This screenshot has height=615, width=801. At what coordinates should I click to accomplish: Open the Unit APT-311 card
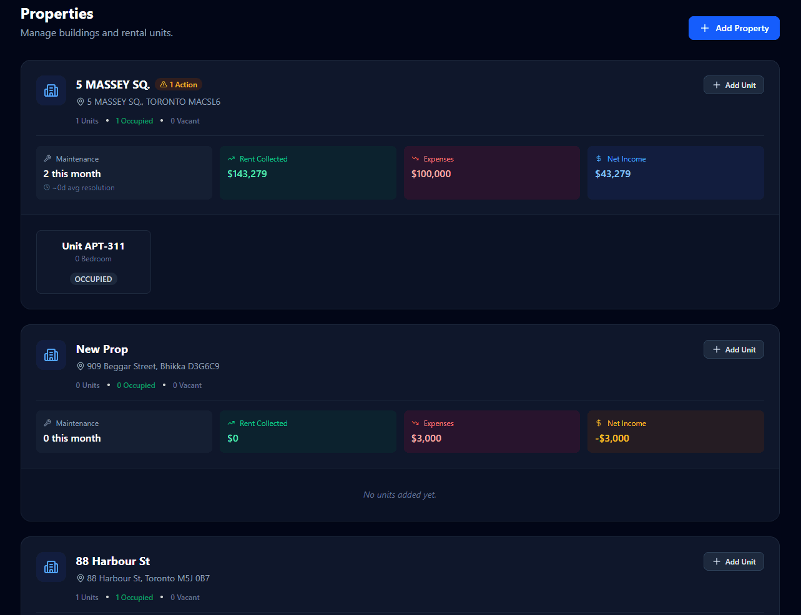(94, 261)
